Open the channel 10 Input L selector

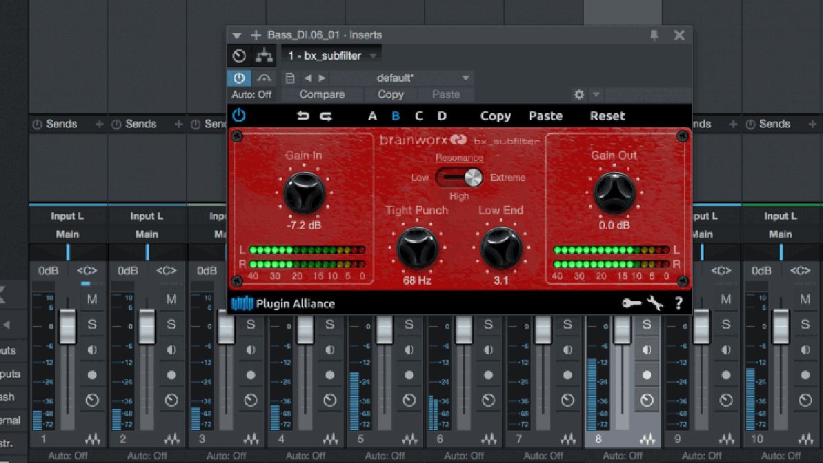pyautogui.click(x=780, y=216)
